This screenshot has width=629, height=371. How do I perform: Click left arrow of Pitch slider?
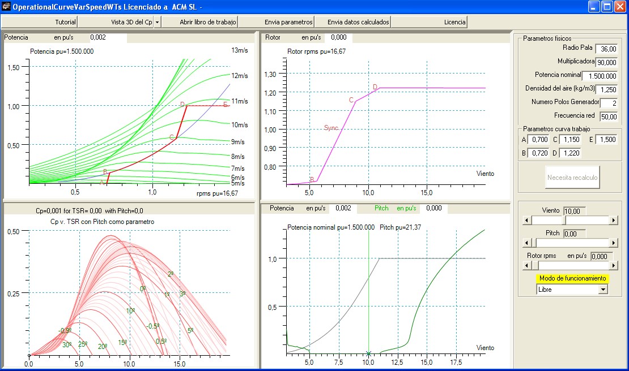(x=528, y=243)
